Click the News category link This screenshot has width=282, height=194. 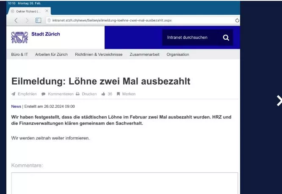pyautogui.click(x=16, y=107)
